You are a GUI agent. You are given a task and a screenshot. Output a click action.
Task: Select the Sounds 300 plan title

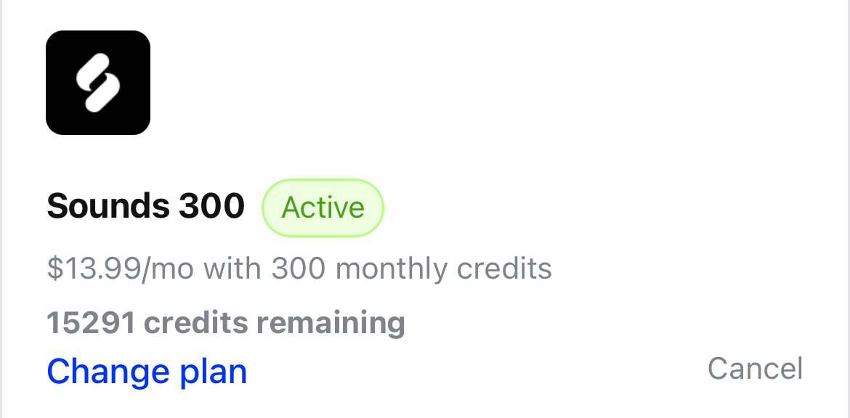pos(146,206)
